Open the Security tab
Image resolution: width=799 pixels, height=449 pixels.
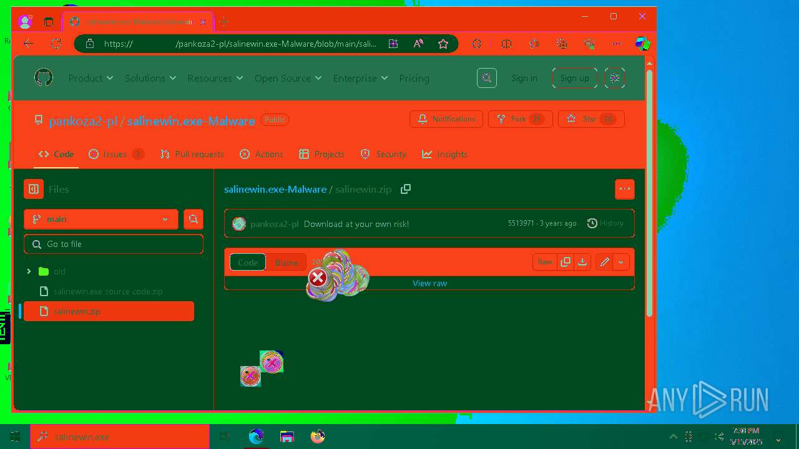coord(383,154)
